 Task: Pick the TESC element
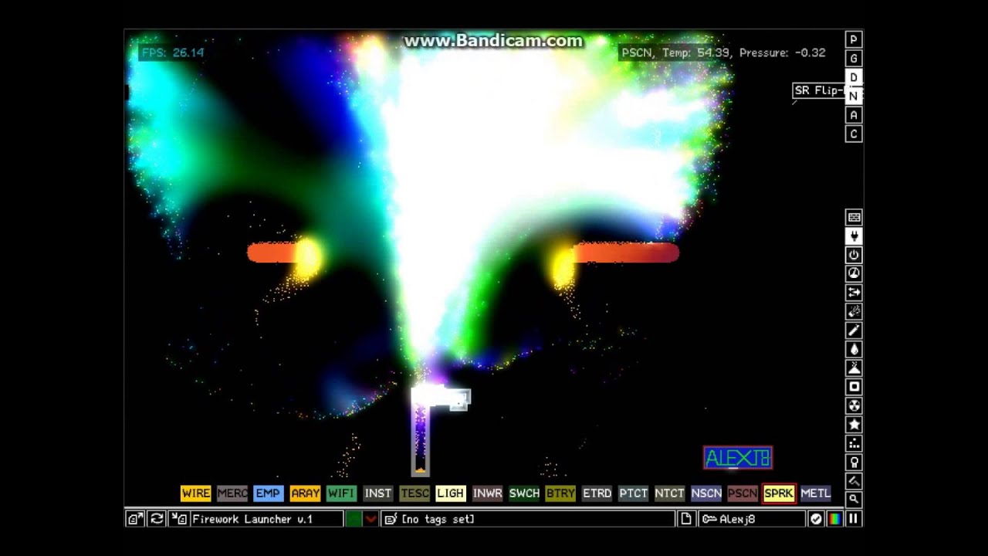(414, 493)
